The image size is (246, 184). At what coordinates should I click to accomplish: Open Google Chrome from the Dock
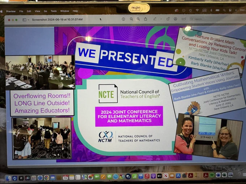(x=46, y=178)
